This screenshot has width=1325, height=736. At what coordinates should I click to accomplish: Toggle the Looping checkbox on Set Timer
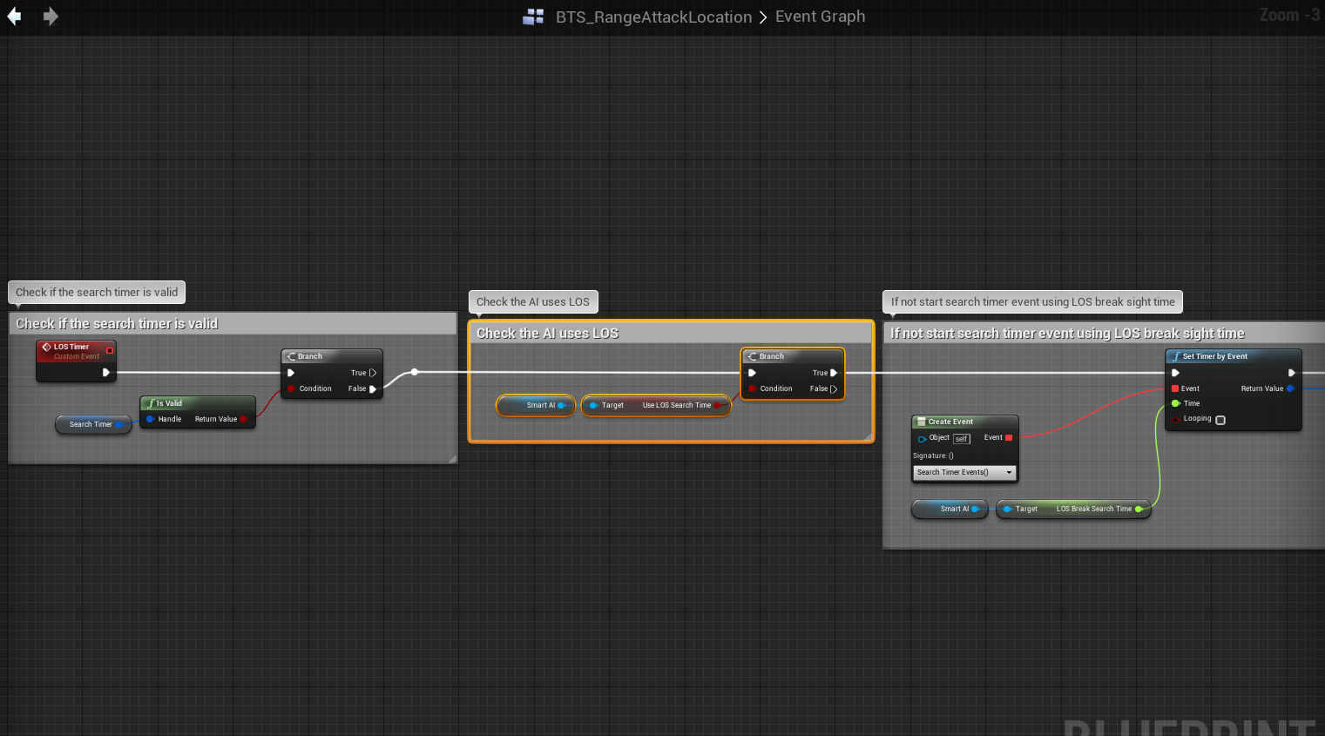coord(1220,420)
